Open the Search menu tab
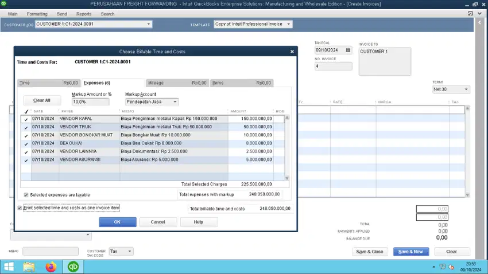Viewport: 488px width, 274px height. [x=108, y=14]
